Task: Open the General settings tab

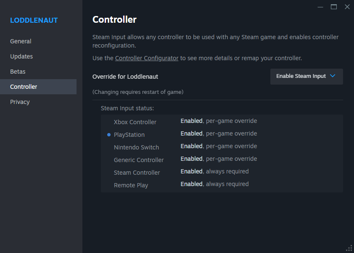Action: [21, 41]
